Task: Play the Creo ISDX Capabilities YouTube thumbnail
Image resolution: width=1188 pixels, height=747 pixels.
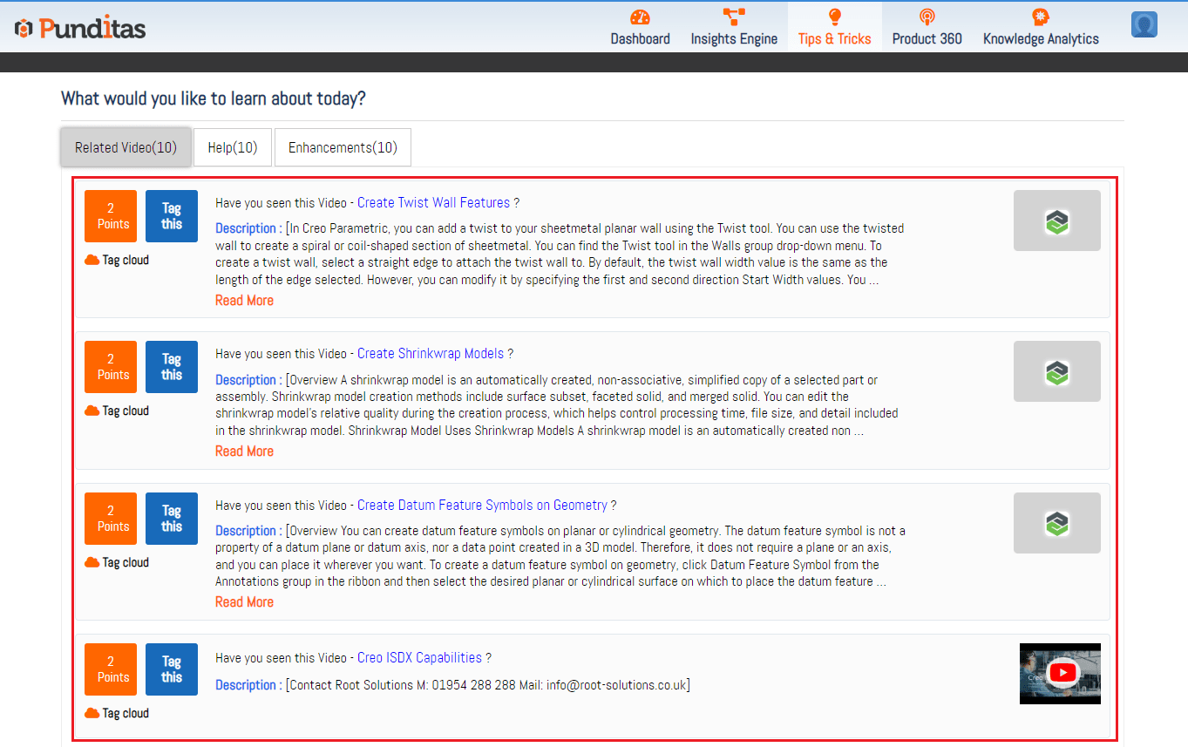Action: 1061,673
